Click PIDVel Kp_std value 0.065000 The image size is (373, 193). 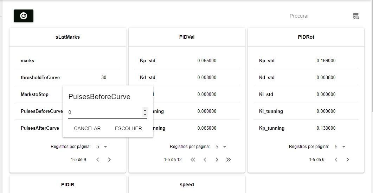pos(207,61)
